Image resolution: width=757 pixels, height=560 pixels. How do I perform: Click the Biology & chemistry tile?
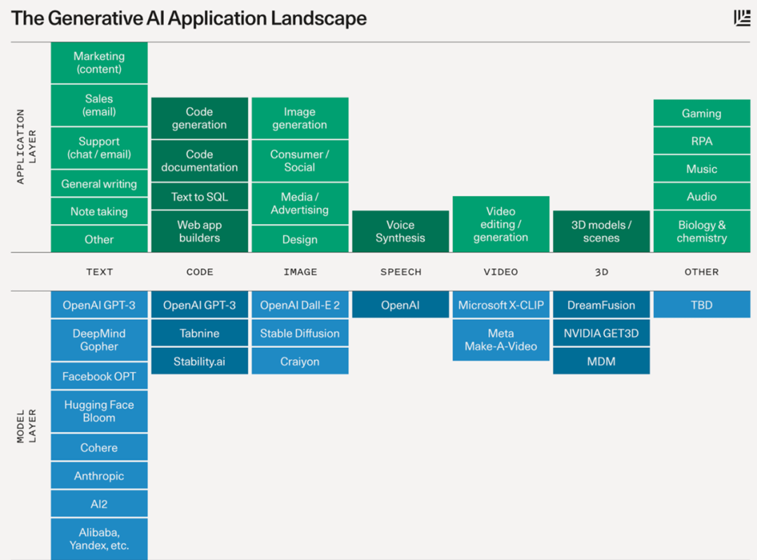[702, 232]
